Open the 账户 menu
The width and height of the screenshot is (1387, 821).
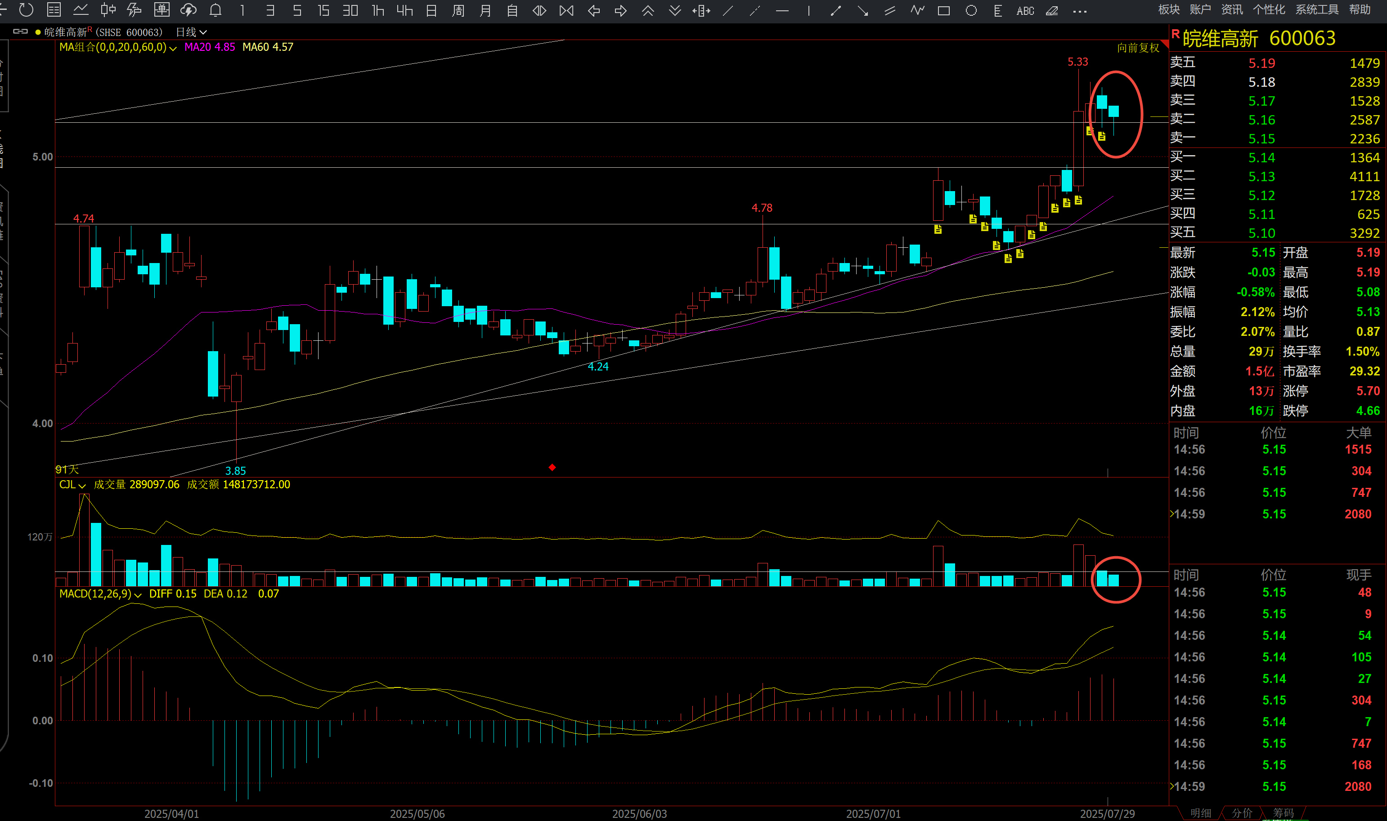click(1200, 9)
